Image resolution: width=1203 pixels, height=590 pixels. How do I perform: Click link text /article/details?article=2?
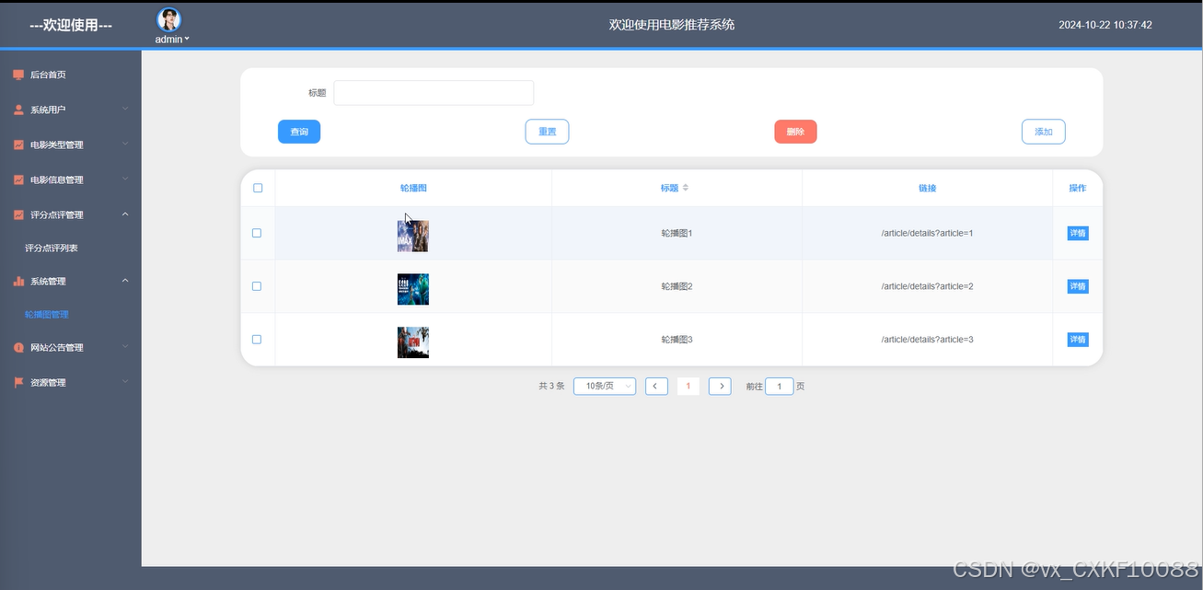click(927, 286)
